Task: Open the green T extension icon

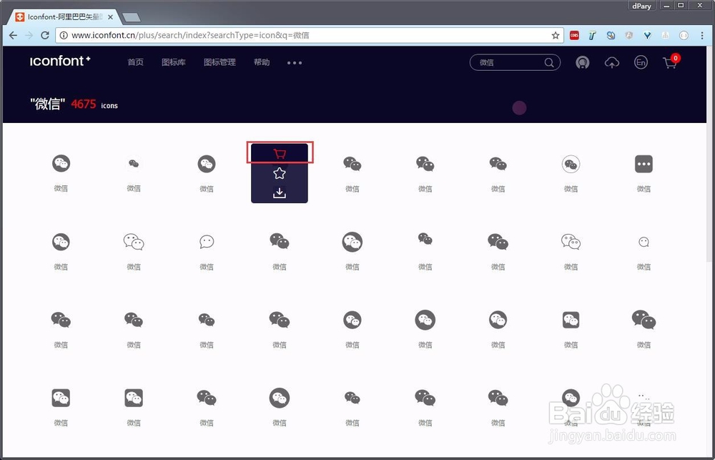Action: pyautogui.click(x=592, y=35)
